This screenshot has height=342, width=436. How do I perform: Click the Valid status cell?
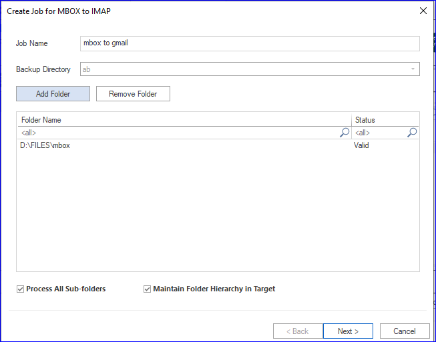[x=361, y=145]
